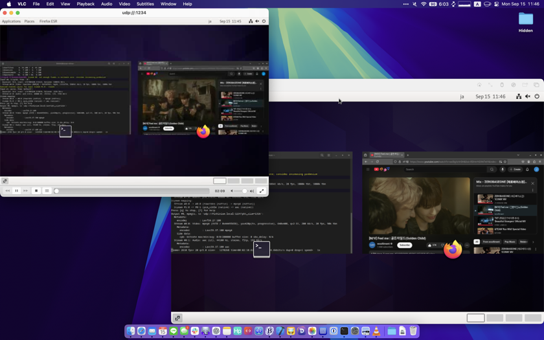Click the input source 'A' menu bar icon
This screenshot has width=544, height=340.
[477, 4]
